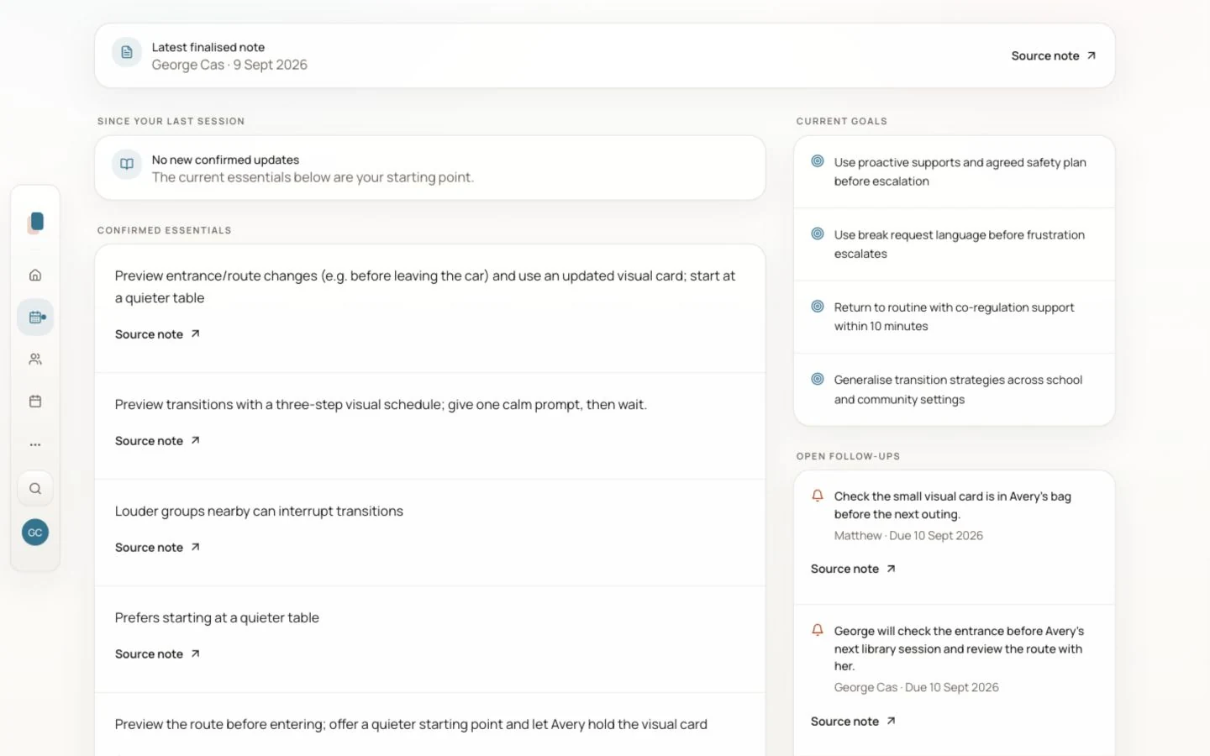Click 'Return to routine with co-regulation support' goal
1210x756 pixels.
(954, 317)
